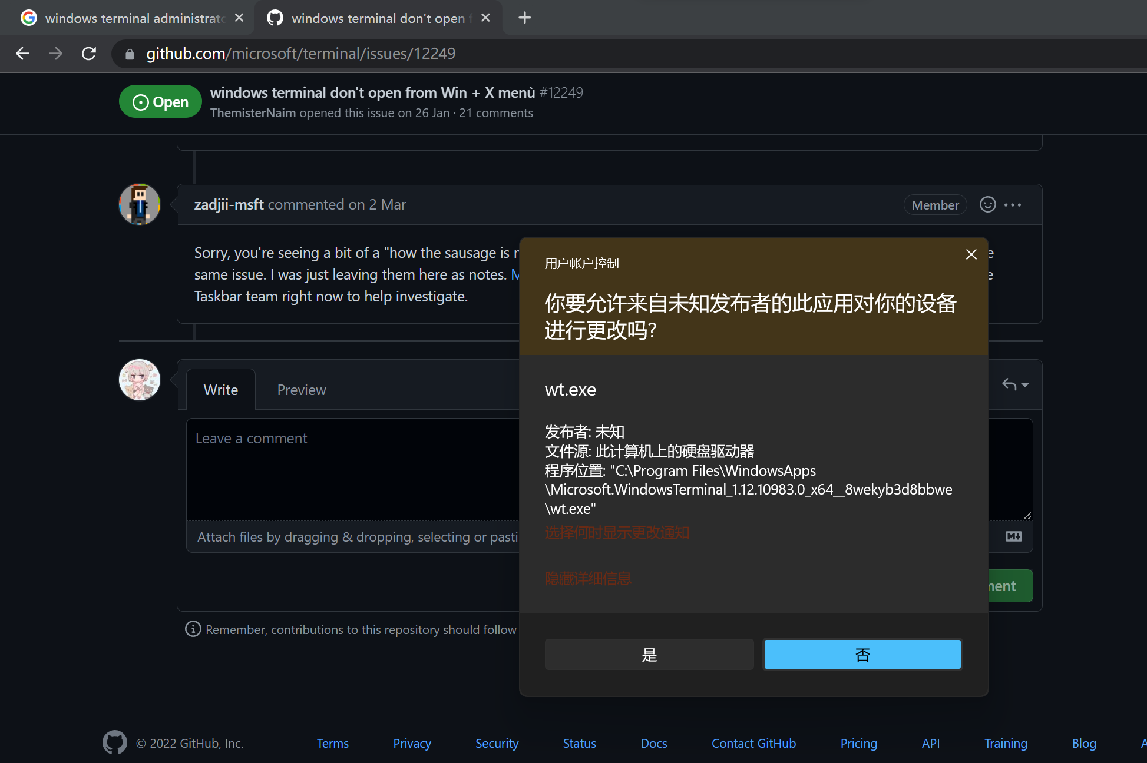Viewport: 1147px width, 763px height.
Task: Click the 否 button in the UAC dialog
Action: [x=862, y=655]
